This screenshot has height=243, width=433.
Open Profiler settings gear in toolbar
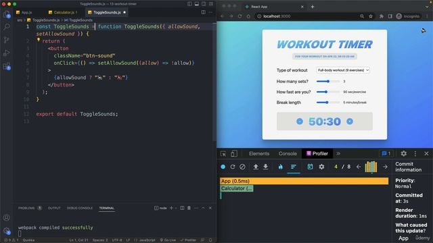click(x=321, y=167)
